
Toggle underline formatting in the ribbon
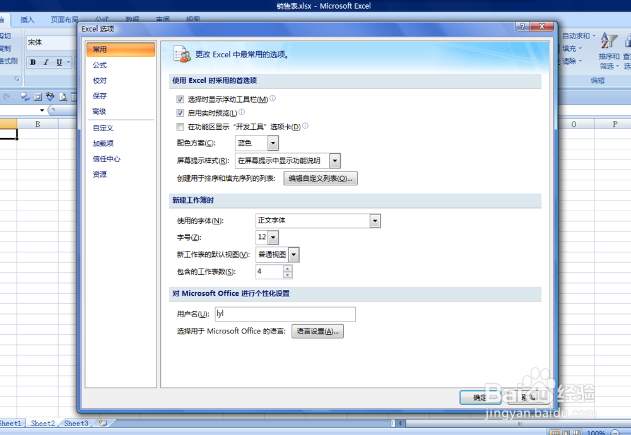click(x=59, y=62)
